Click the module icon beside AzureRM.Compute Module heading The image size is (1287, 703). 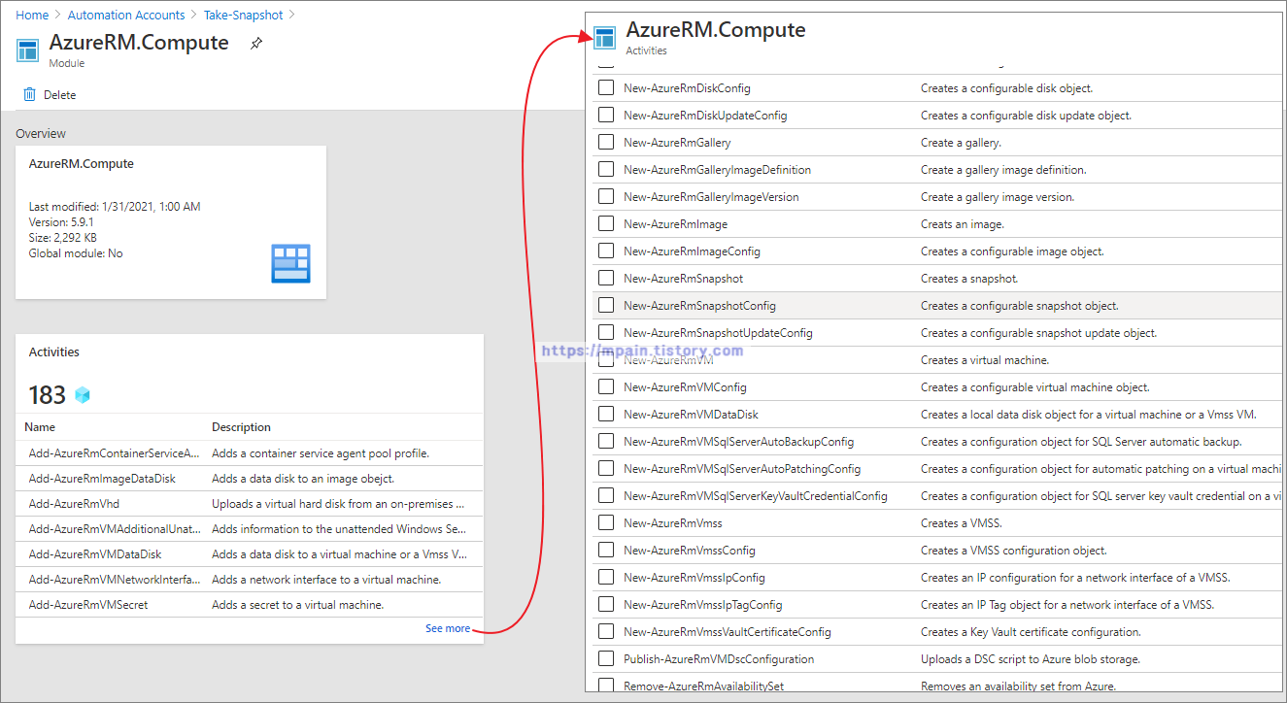coord(28,50)
